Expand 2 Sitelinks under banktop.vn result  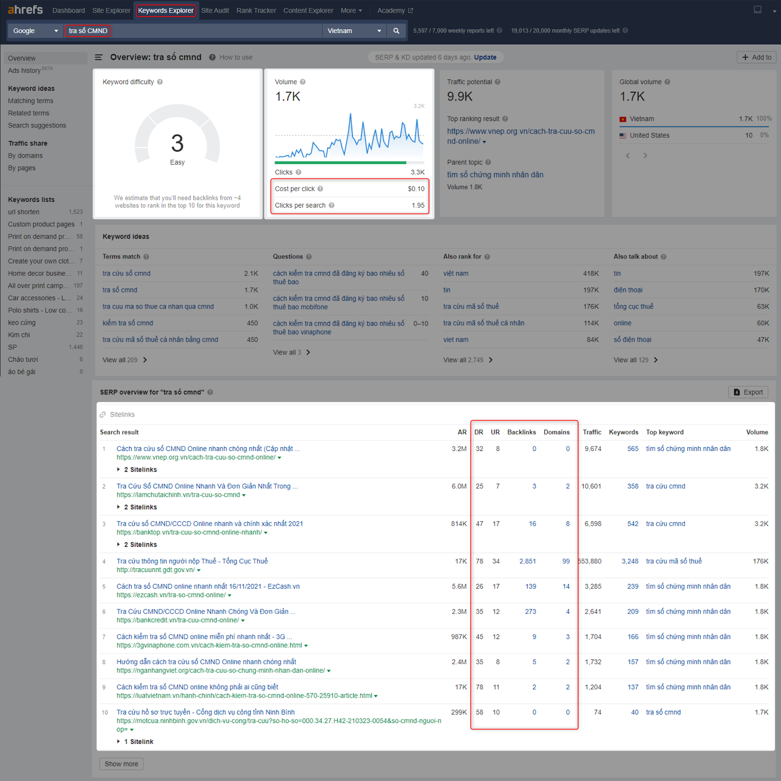137,545
